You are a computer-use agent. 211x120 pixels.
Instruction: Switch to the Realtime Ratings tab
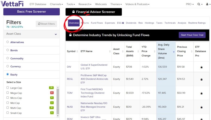[x=197, y=23]
